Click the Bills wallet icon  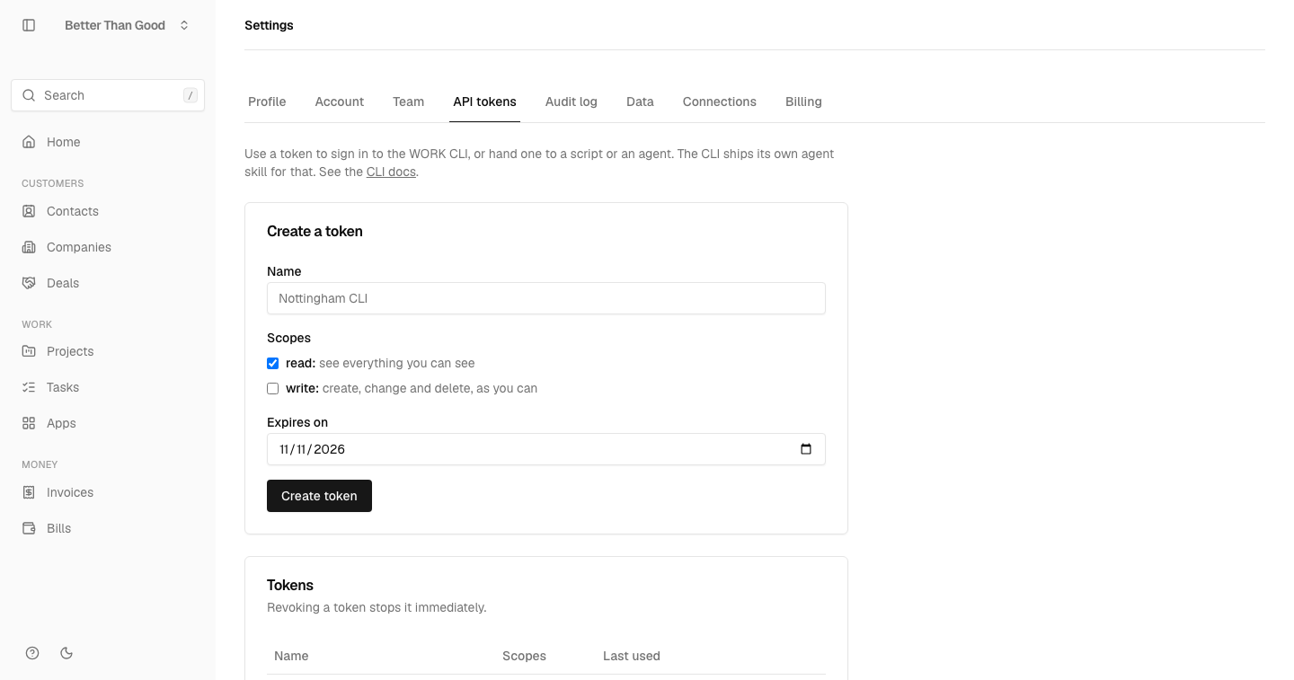point(29,528)
